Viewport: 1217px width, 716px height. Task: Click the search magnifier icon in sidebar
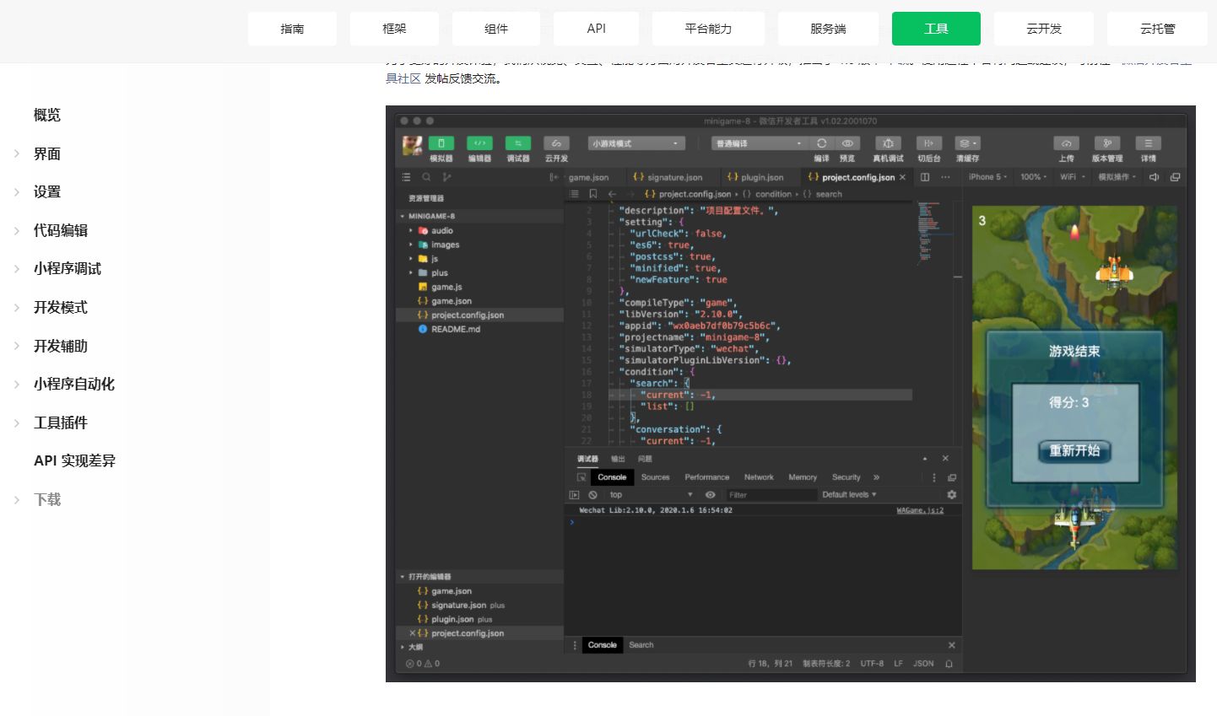click(x=426, y=177)
